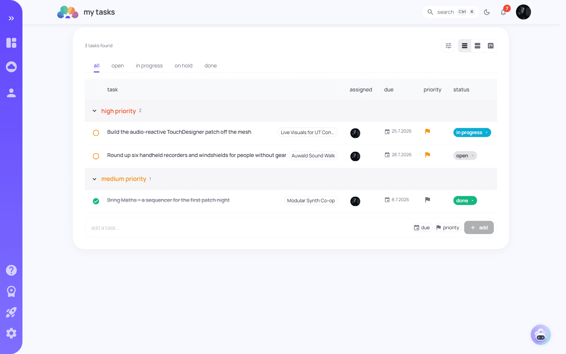The width and height of the screenshot is (566, 354).
Task: Open the cloud icon in sidebar
Action: click(11, 67)
